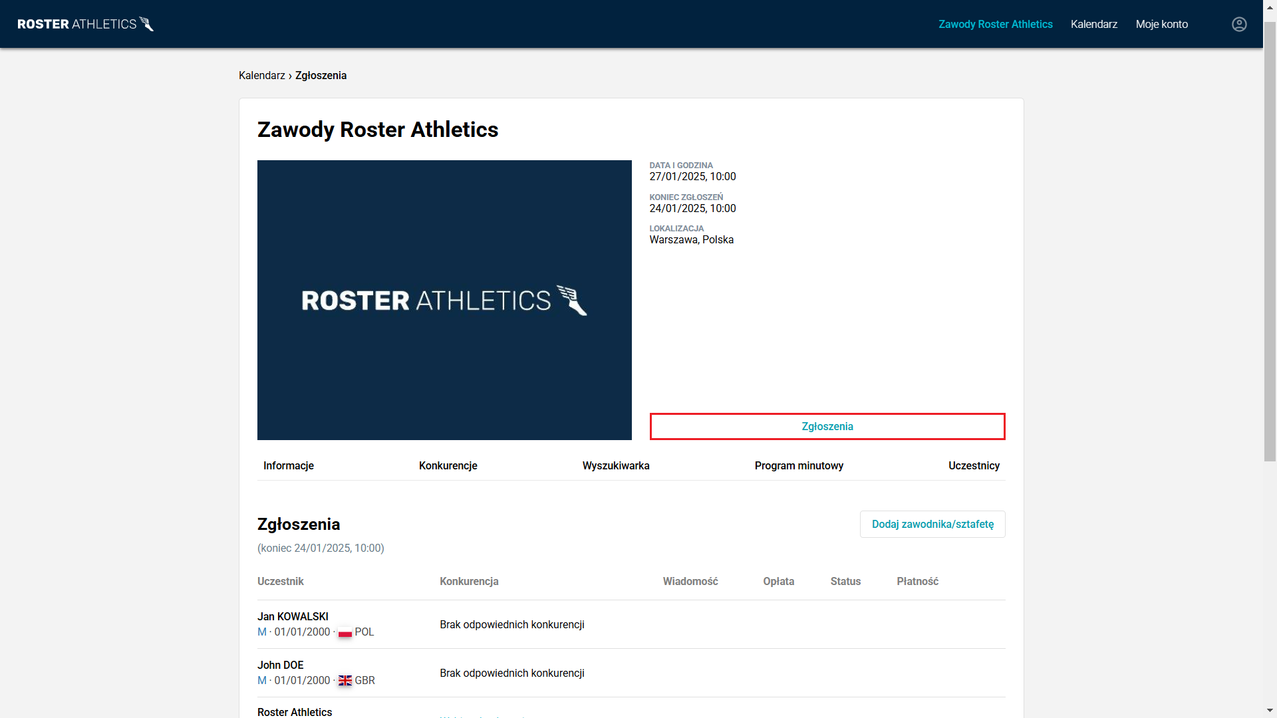Screen dimensions: 1277x718
Task: Click the British flag next to GBR
Action: coord(345,681)
